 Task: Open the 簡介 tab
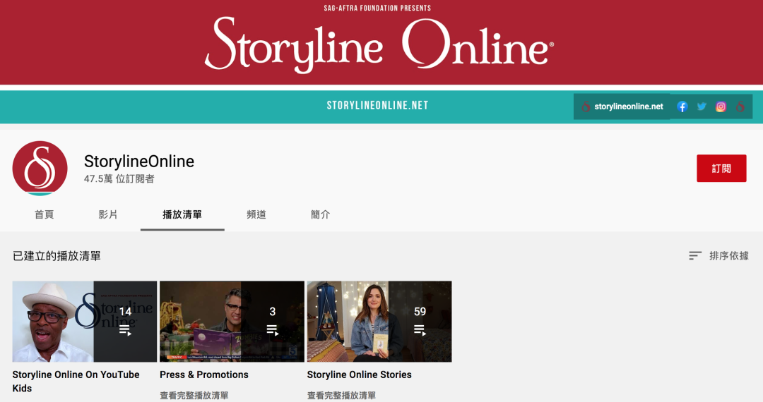click(x=320, y=214)
